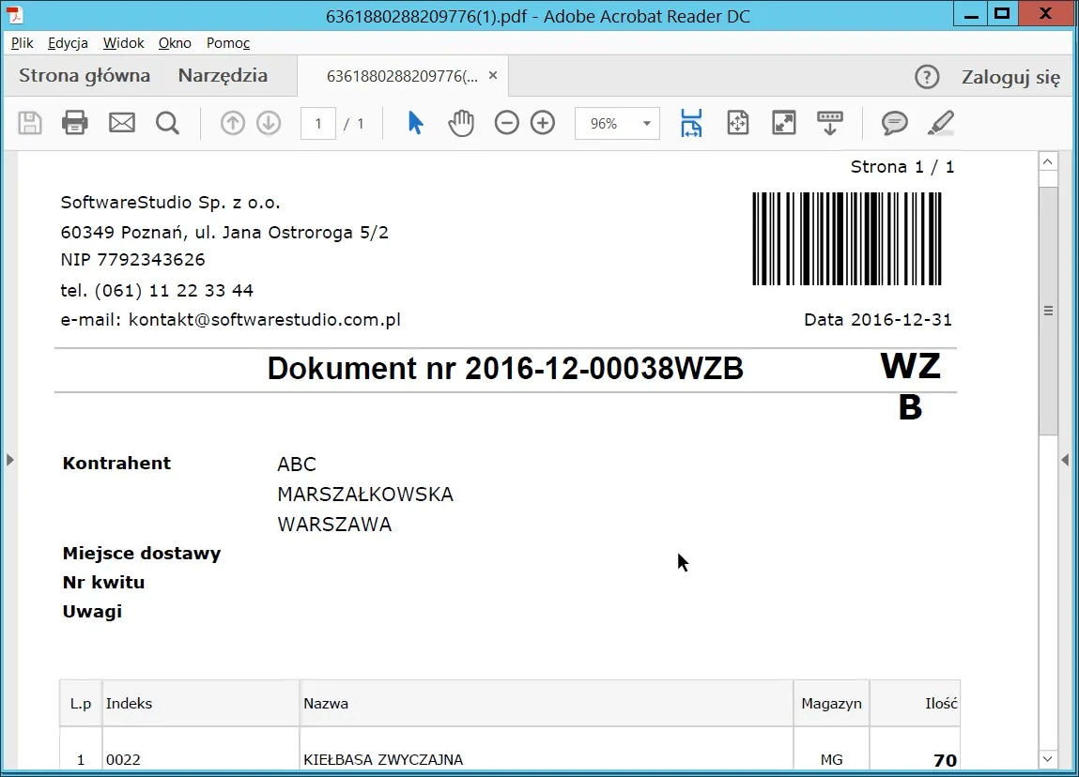Go to previous page arrow

pos(233,124)
